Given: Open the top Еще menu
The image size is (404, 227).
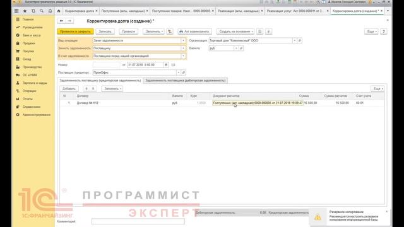Looking at the screenshot, I should tap(372, 32).
